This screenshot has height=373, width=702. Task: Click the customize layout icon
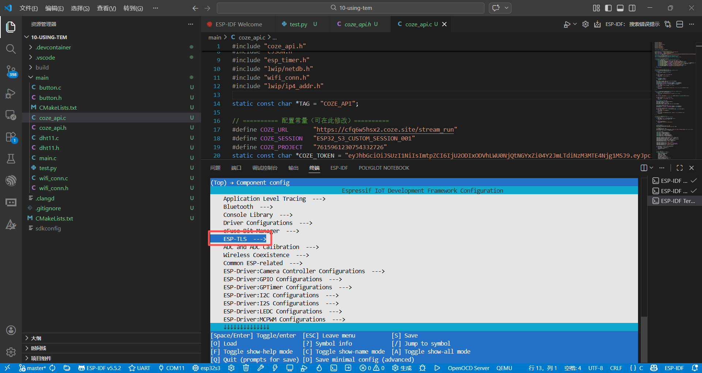tap(596, 8)
